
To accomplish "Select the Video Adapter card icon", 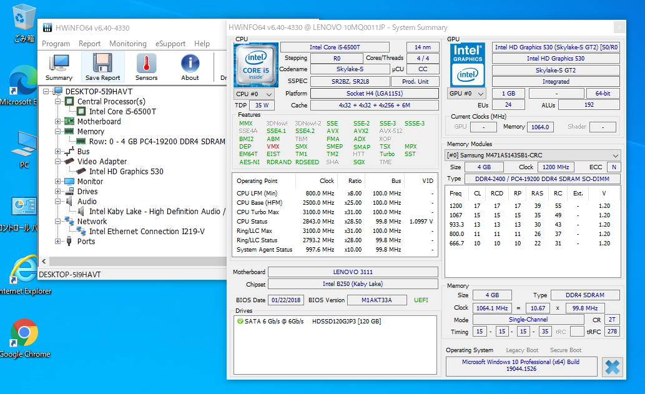I will click(69, 161).
